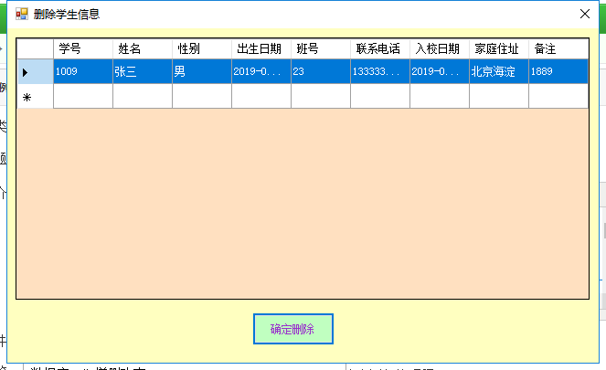Click the 出生日期 column header
Image resolution: width=606 pixels, height=370 pixels.
(261, 48)
